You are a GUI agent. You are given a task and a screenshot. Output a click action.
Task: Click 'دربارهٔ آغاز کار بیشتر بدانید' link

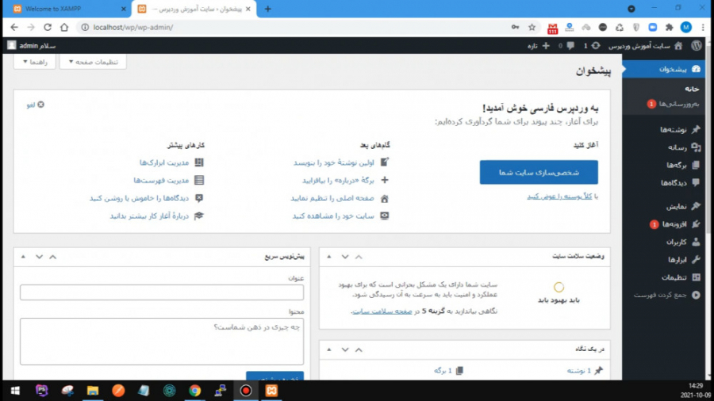tap(149, 216)
